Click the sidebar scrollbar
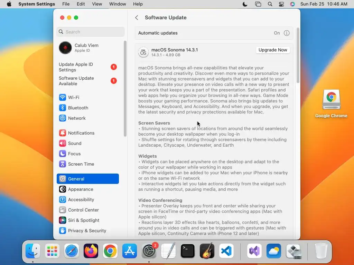 click(x=125, y=89)
